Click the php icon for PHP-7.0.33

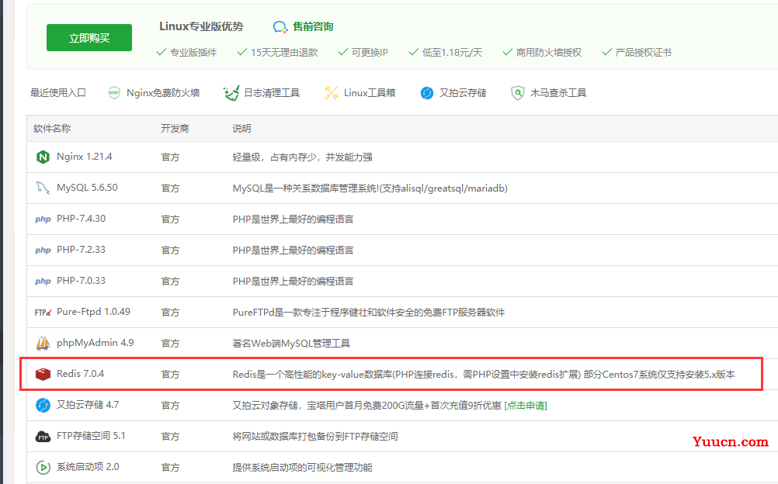[x=43, y=282]
